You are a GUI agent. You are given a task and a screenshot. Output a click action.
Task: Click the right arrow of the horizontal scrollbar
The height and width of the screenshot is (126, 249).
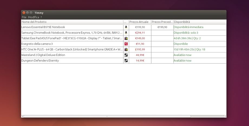[x=225, y=117]
